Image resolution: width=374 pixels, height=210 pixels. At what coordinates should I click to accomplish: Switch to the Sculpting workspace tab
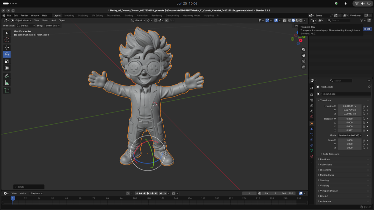coord(83,15)
